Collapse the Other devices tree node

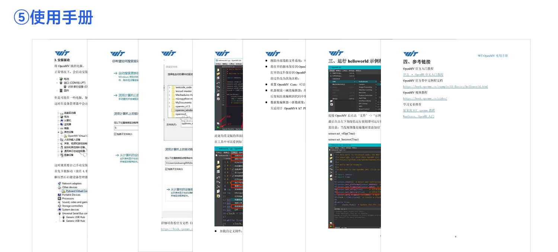[58, 187]
